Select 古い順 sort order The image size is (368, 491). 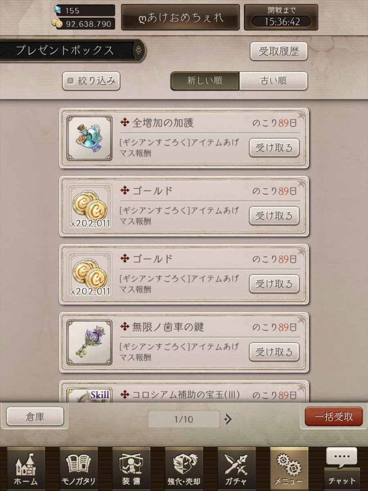point(273,81)
